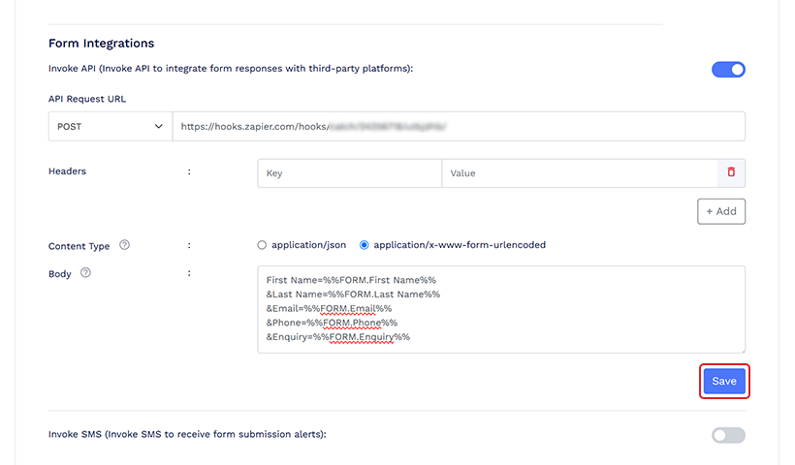795x465 pixels.
Task: Delete the header row with trash icon
Action: (731, 172)
